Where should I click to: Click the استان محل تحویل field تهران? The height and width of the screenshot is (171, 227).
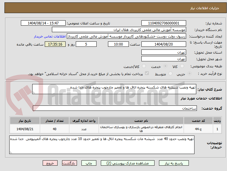(163, 52)
